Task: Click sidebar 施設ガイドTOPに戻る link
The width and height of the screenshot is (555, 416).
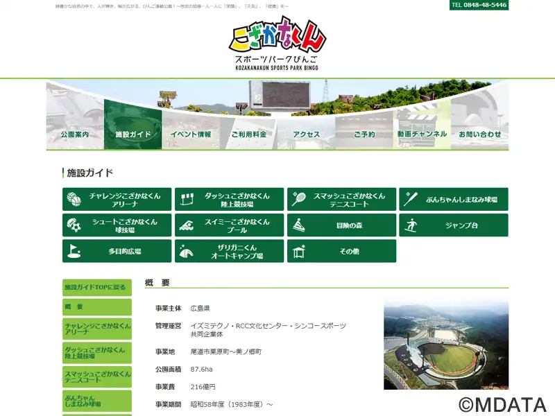Action: click(97, 287)
